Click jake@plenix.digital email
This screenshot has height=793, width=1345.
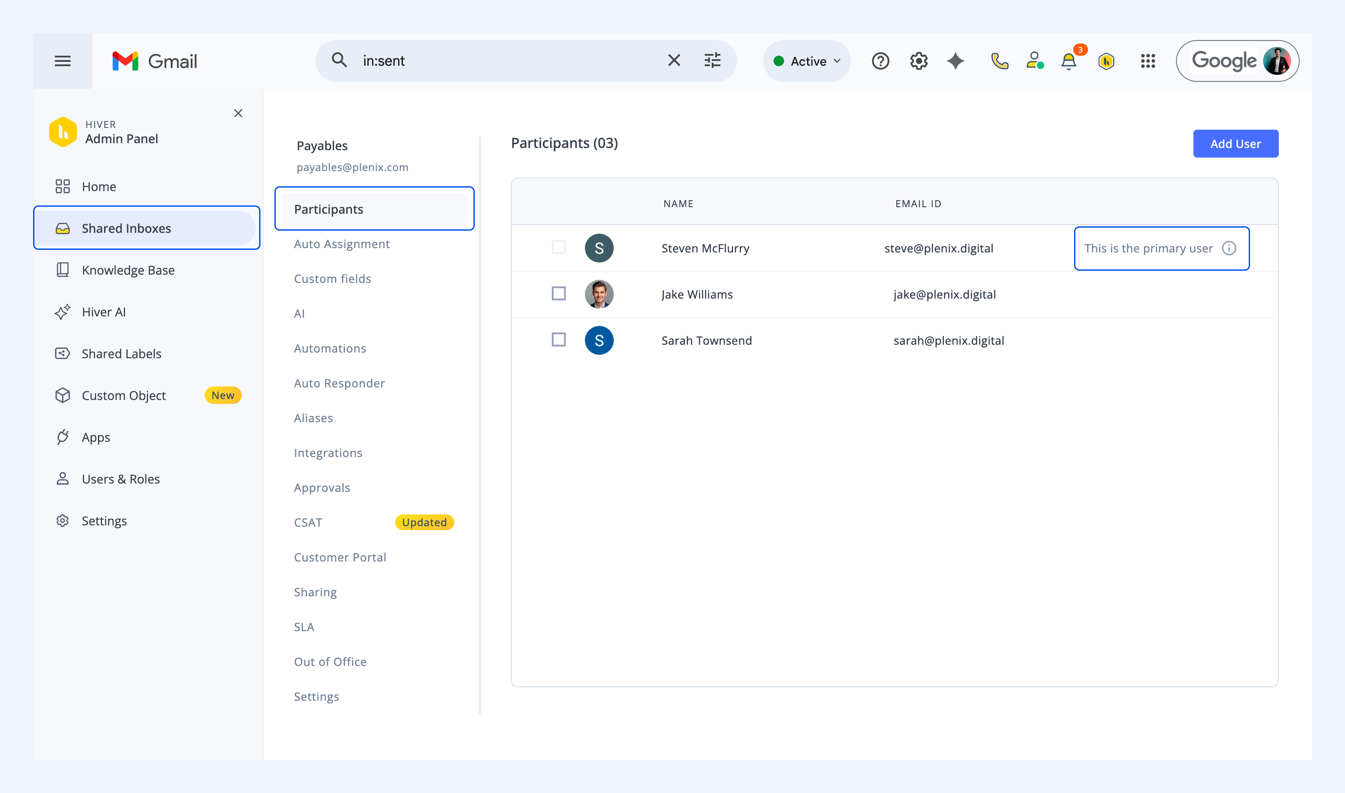[944, 294]
